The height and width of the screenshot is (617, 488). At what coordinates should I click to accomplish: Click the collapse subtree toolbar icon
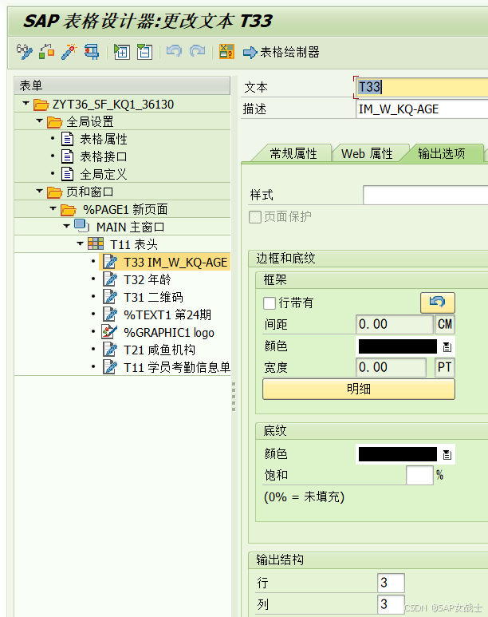click(x=144, y=52)
